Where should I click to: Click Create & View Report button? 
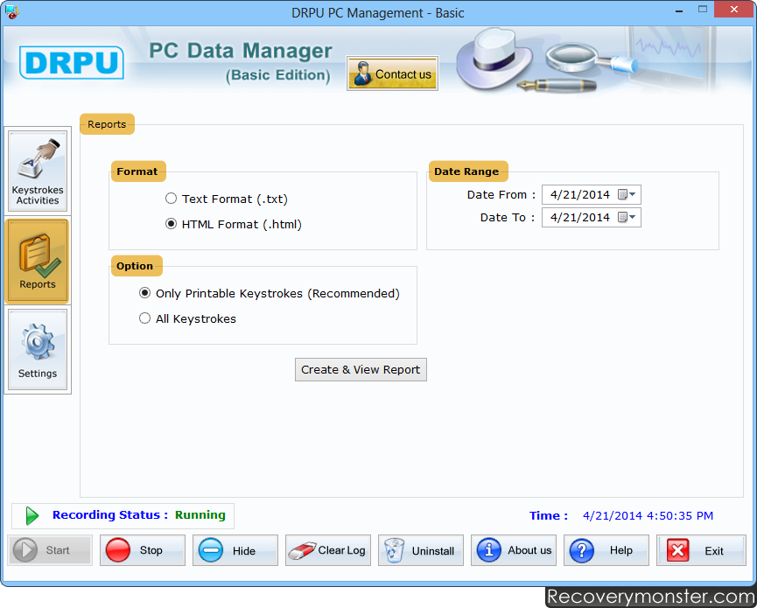tap(361, 370)
